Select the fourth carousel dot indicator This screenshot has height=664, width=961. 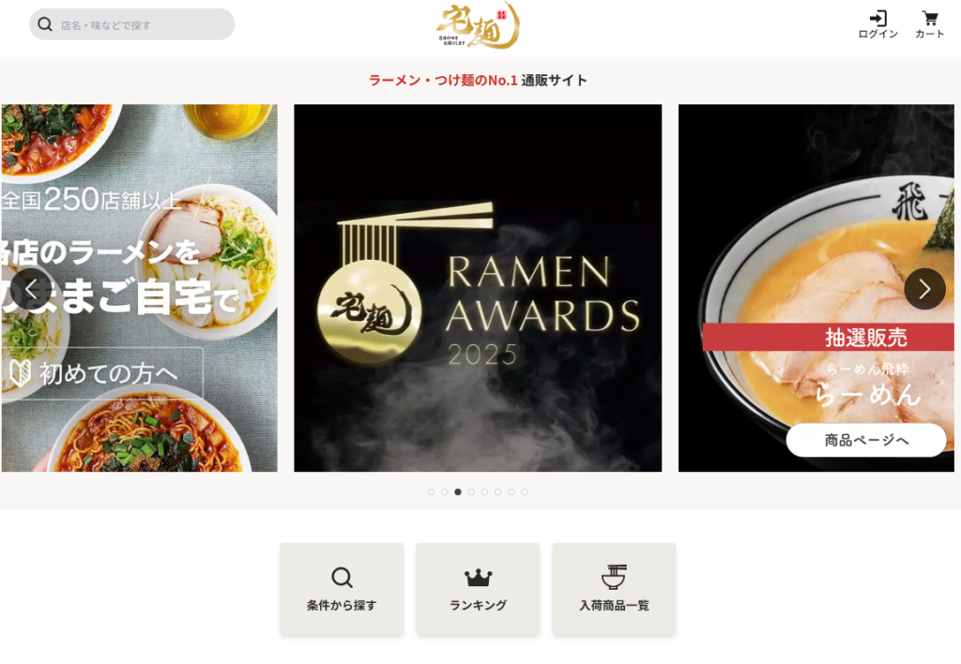point(471,491)
